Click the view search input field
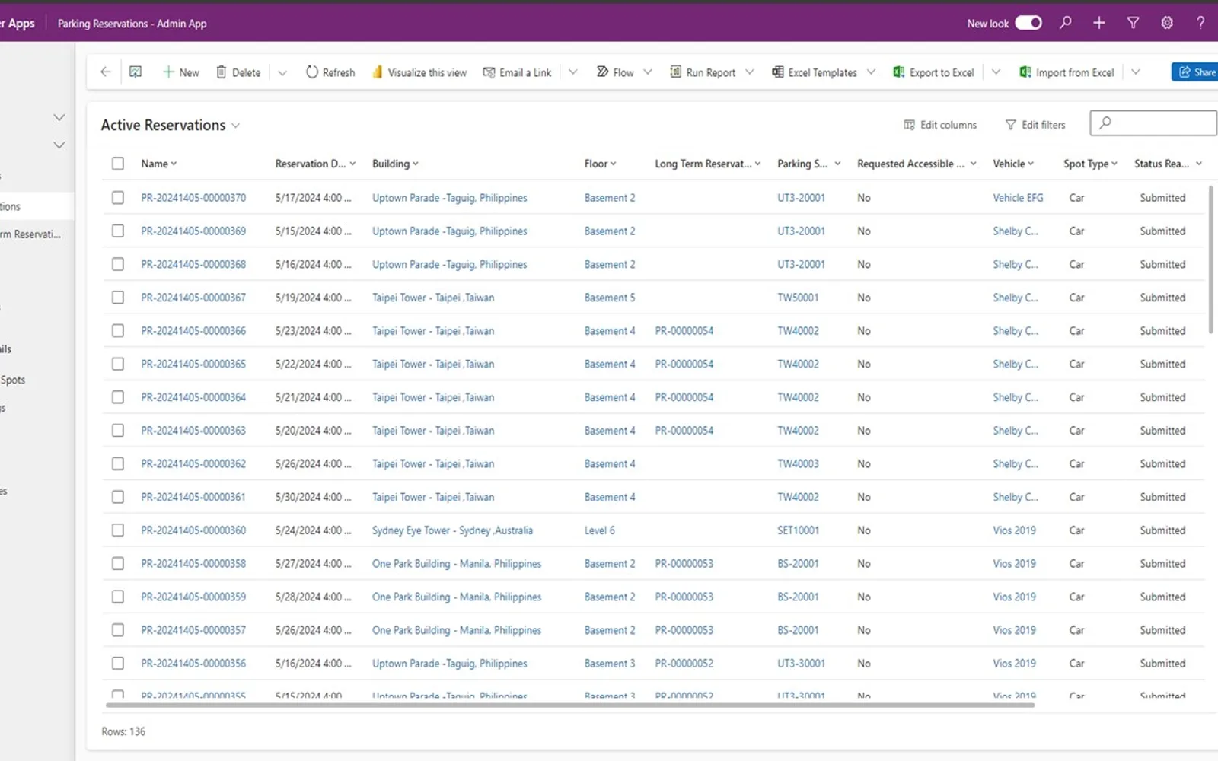This screenshot has height=761, width=1218. pos(1153,123)
